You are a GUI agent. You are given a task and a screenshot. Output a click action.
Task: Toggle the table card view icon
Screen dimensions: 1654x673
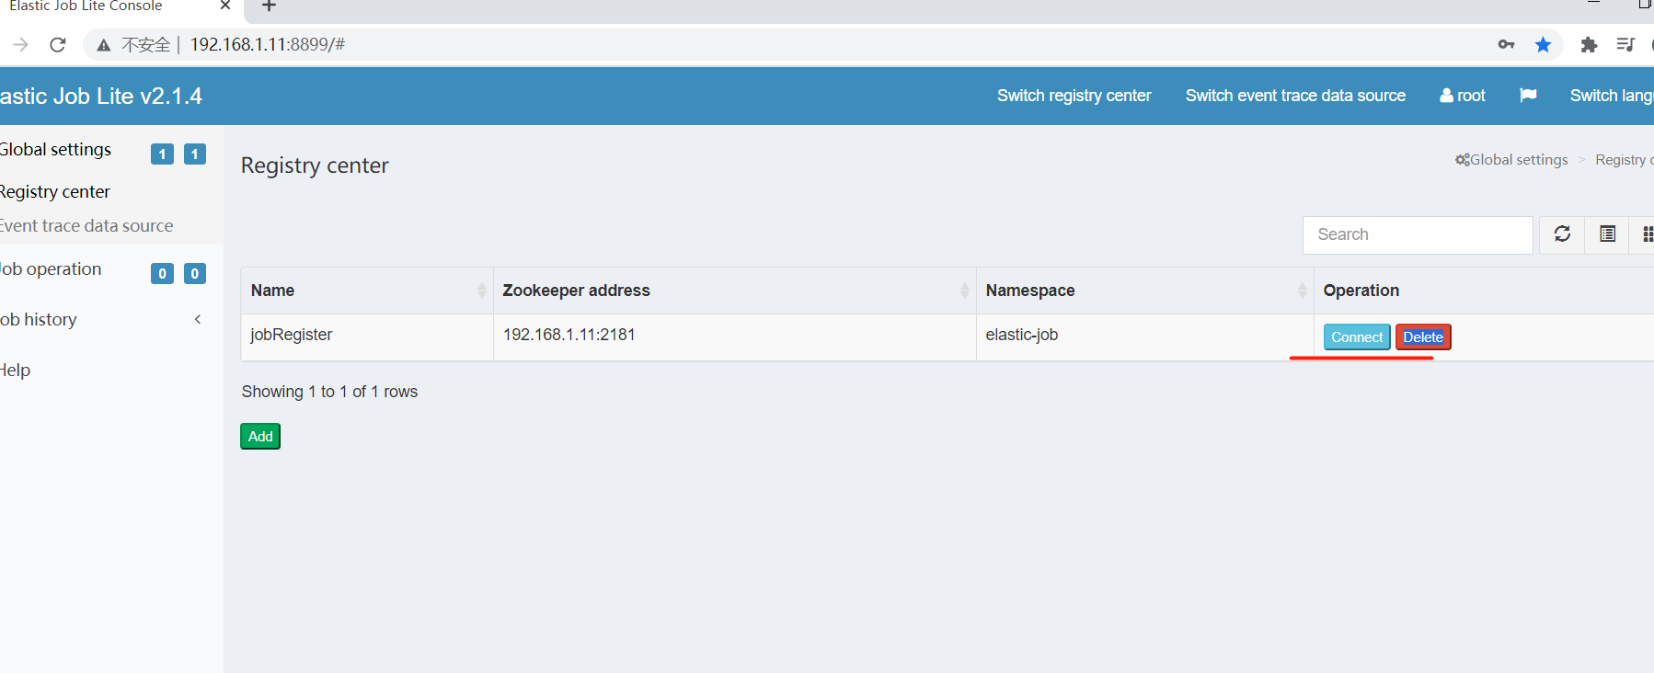tap(1607, 234)
